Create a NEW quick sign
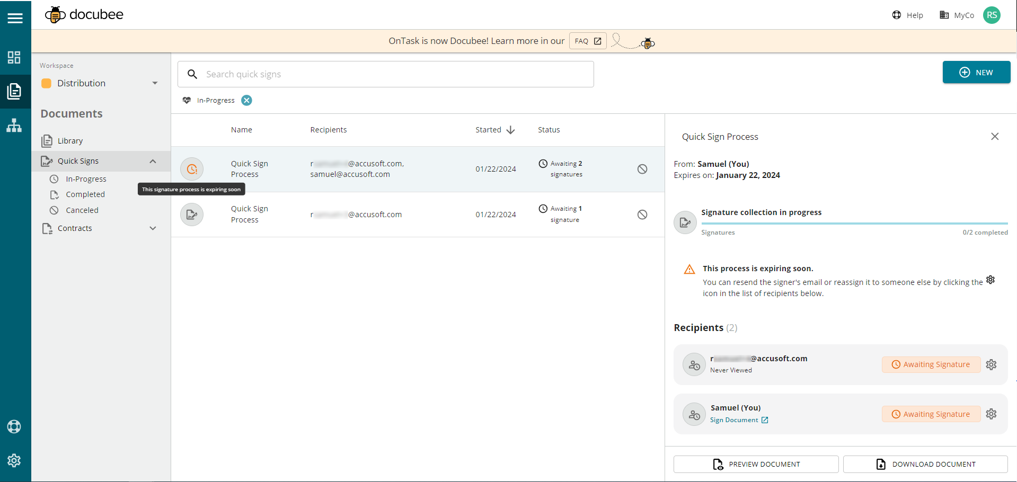 coord(976,73)
